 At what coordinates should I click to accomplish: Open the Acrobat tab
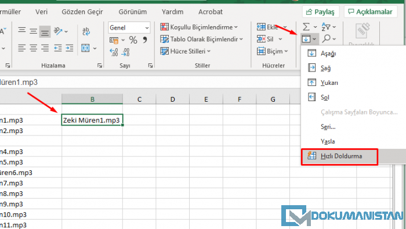210,12
